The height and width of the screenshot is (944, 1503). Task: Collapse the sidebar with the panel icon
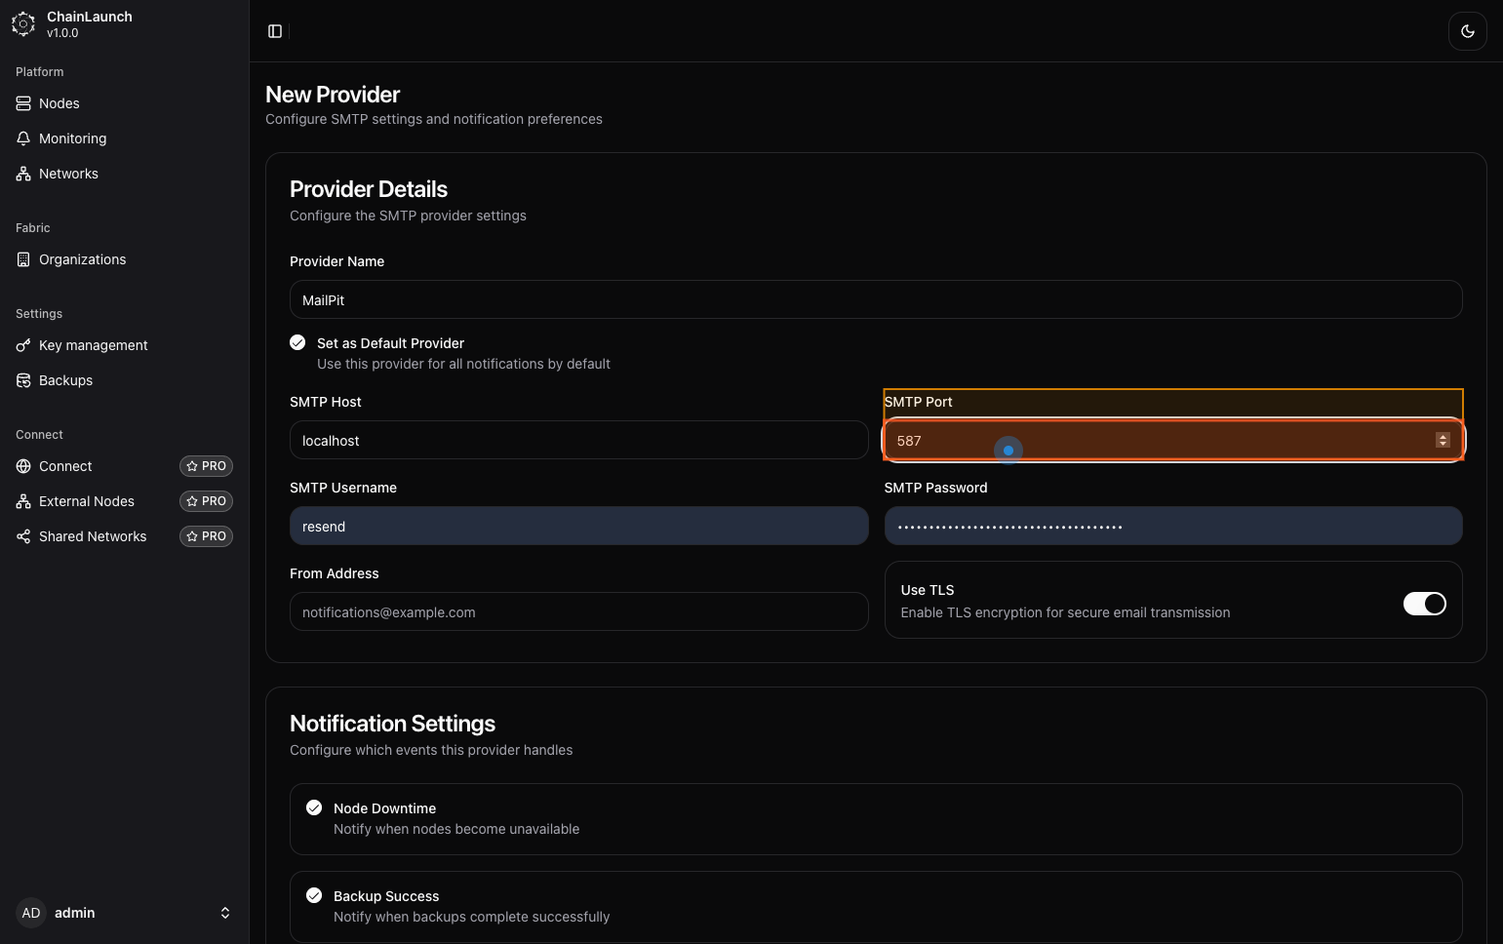275,31
